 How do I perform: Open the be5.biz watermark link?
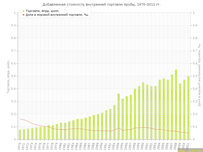coord(190,150)
